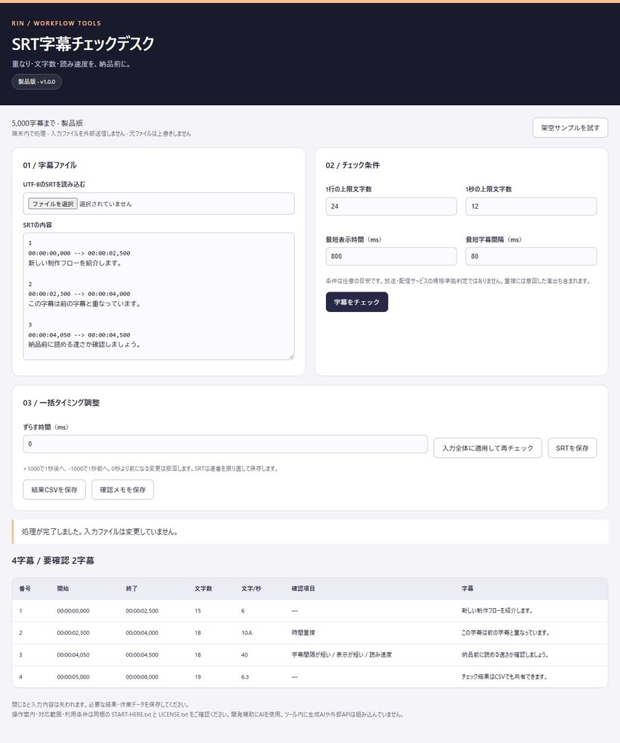Viewport: 620px width, 743px height.
Task: Click the 番号 column header
Action: pos(25,588)
